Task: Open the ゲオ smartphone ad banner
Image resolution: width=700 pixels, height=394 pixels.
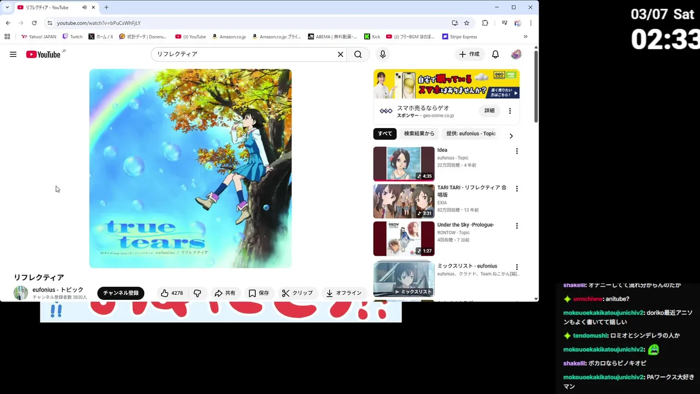Action: pos(446,84)
